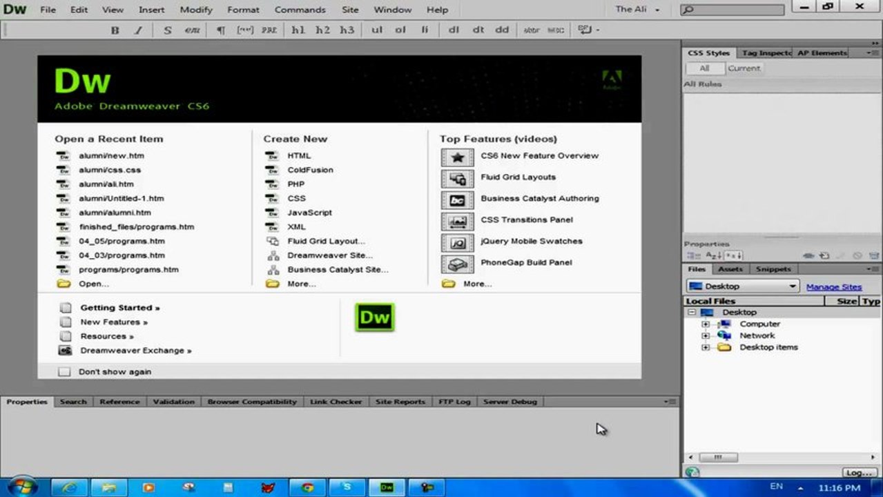Insert List Item (li) tag

(x=425, y=30)
